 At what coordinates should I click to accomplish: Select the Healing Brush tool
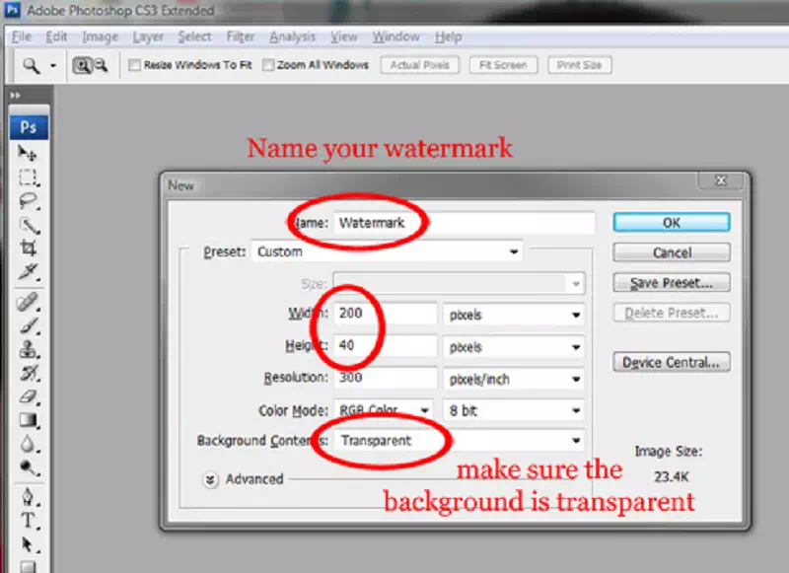click(x=28, y=302)
